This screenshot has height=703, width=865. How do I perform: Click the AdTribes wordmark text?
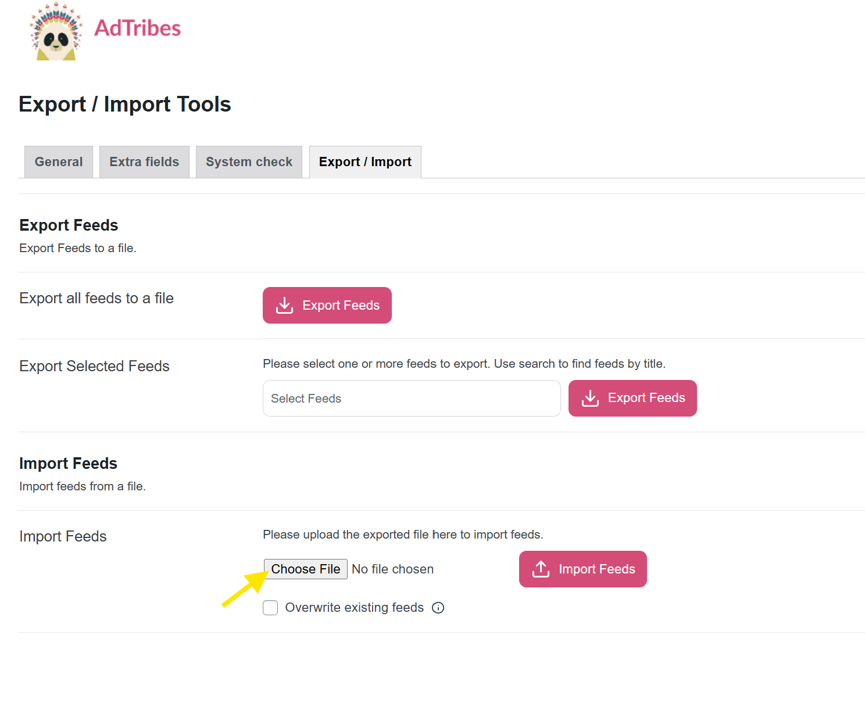(x=137, y=28)
